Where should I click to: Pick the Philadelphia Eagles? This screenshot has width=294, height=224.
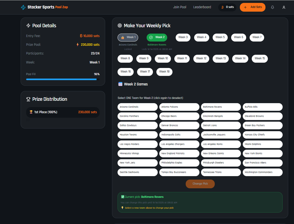pos(179,163)
